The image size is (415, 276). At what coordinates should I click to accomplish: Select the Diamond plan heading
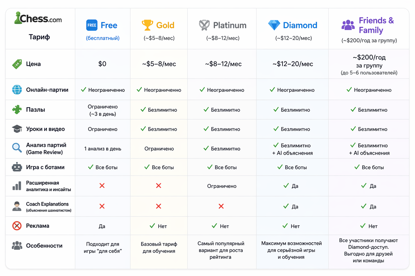(x=300, y=25)
